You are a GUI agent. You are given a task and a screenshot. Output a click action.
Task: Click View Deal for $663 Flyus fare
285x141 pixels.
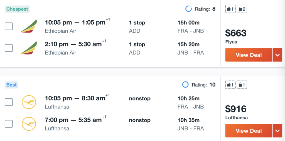[x=249, y=55]
